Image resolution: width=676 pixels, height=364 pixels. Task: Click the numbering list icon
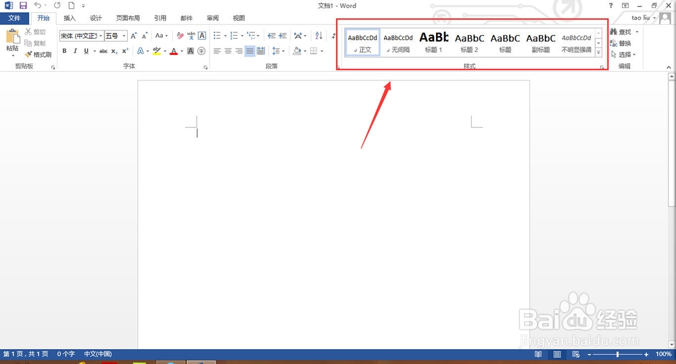tap(234, 36)
